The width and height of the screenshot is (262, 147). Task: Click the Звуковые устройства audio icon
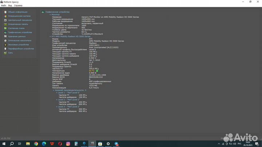tap(5, 45)
